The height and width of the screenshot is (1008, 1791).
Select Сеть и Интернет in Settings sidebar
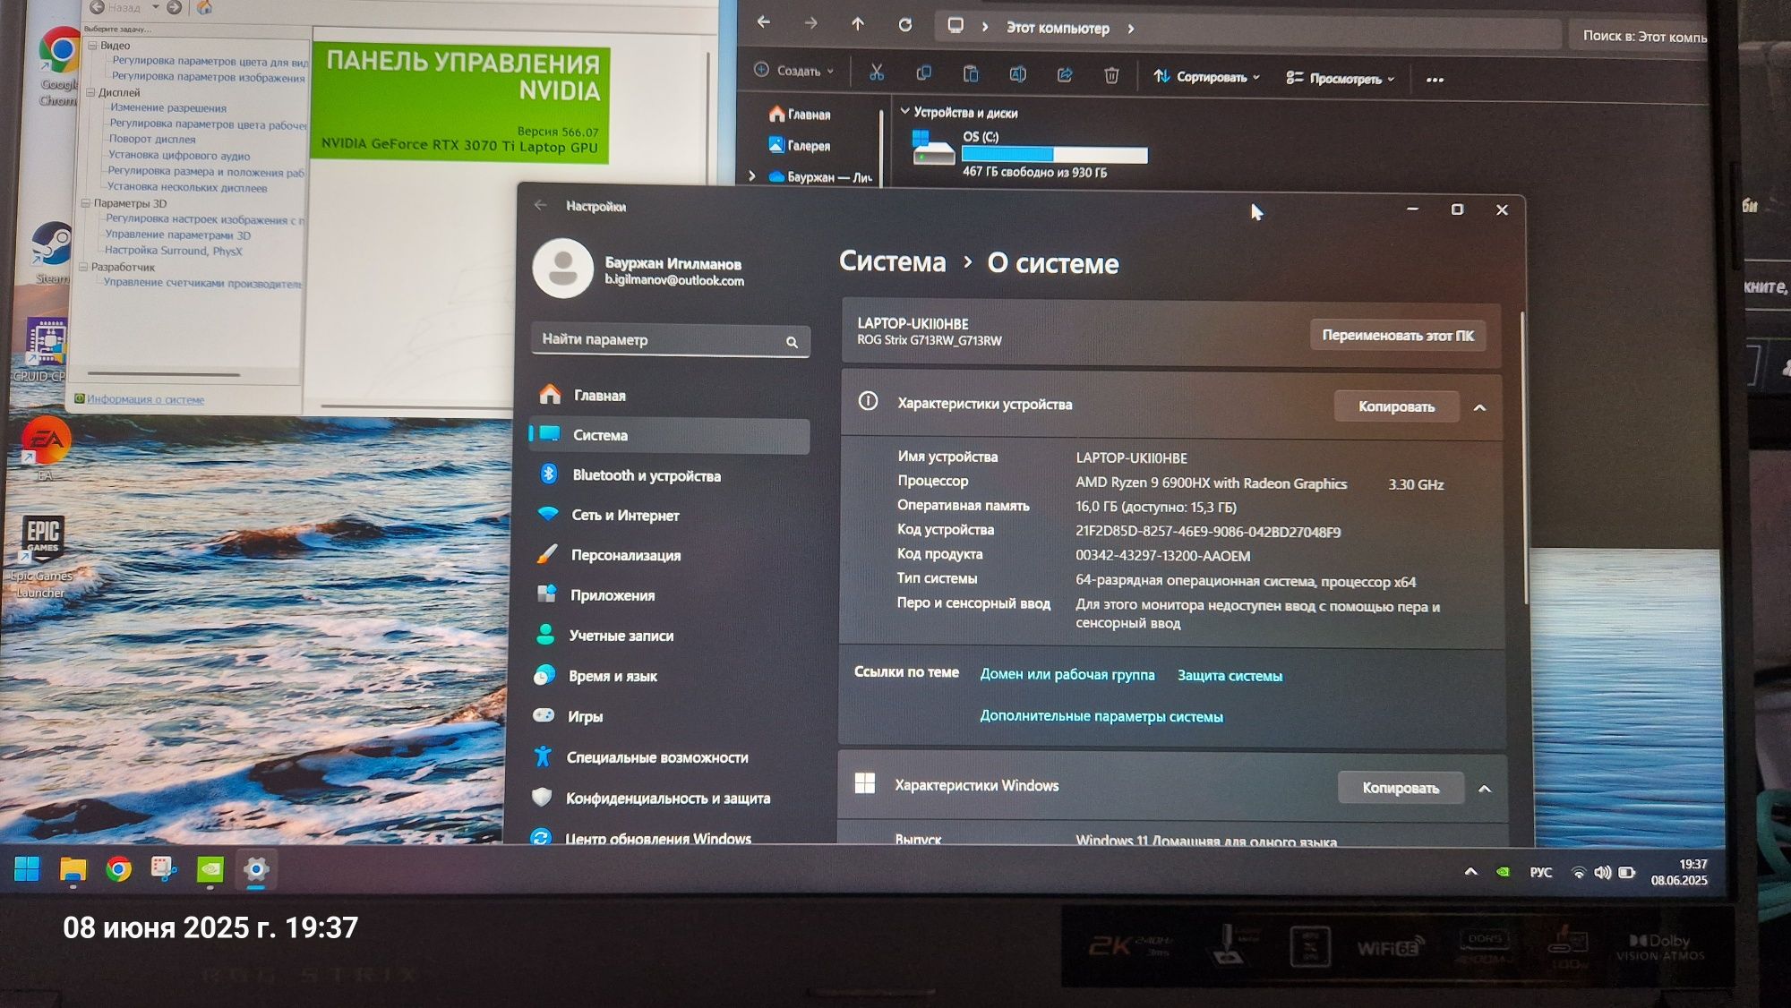click(669, 515)
